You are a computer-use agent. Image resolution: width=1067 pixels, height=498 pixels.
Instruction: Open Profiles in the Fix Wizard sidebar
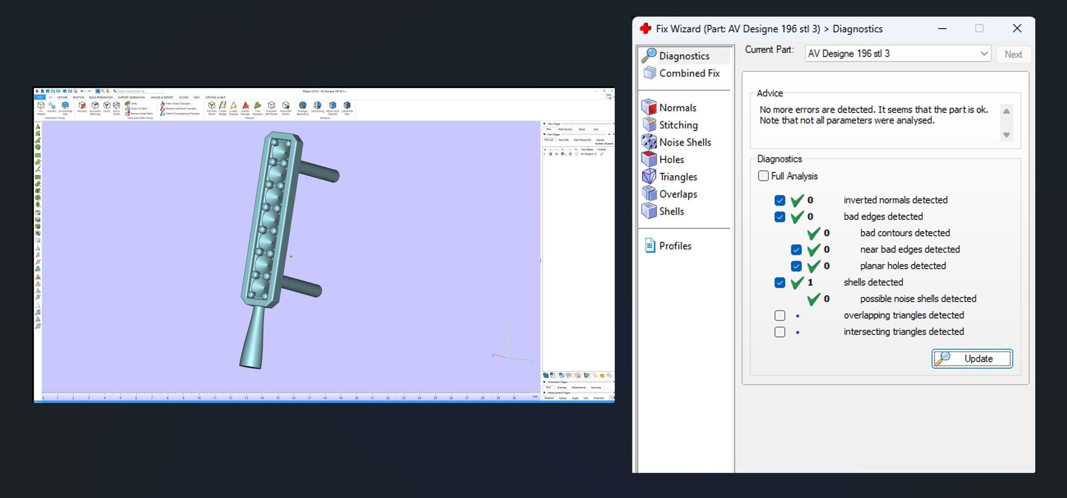click(x=675, y=246)
